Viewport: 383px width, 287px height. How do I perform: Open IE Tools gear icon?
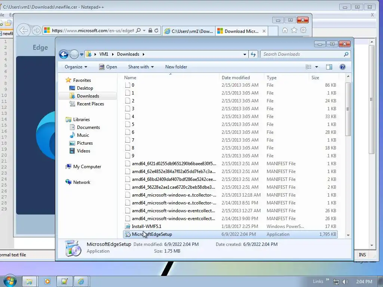point(303,30)
